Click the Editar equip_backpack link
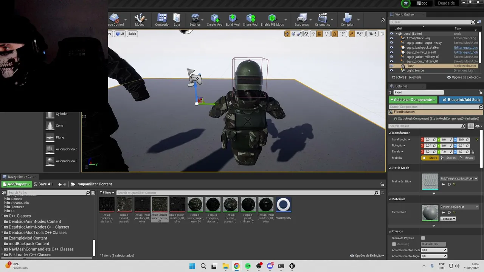Image resolution: width=484 pixels, height=272 pixels. (466, 48)
